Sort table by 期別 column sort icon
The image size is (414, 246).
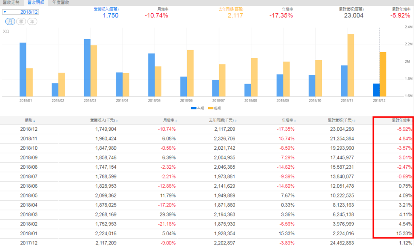click(34, 121)
